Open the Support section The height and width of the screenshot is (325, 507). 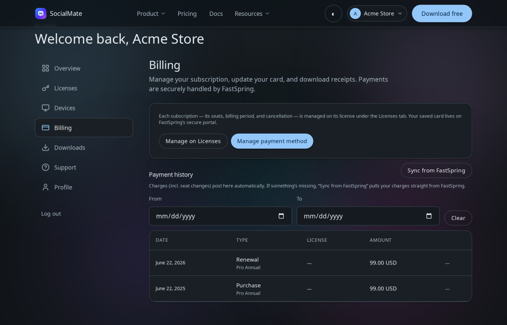click(84, 167)
